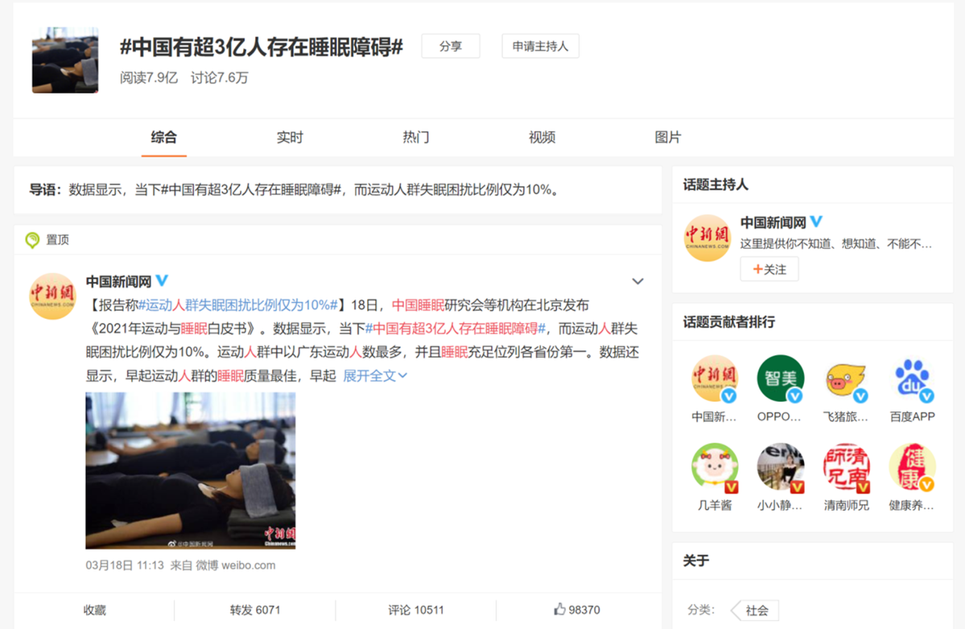Click the 话题贡献者排行 heading
The image size is (965, 629).
tap(728, 321)
